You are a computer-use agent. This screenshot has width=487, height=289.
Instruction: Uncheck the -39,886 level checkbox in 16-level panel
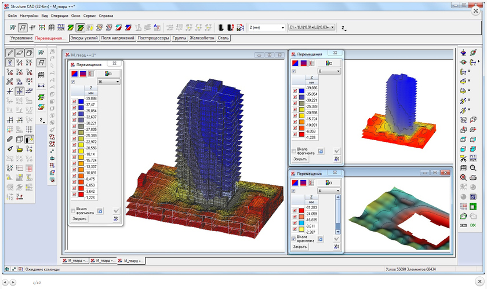pos(74,101)
